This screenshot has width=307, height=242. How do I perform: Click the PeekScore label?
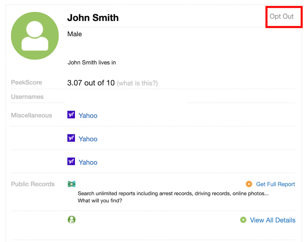[27, 82]
